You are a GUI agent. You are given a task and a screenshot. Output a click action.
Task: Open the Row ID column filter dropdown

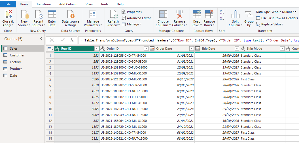point(96,49)
